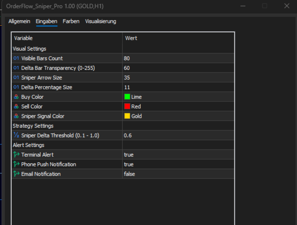Click integer icon beside Delta Percentage Size
The image size is (297, 225).
click(x=16, y=87)
